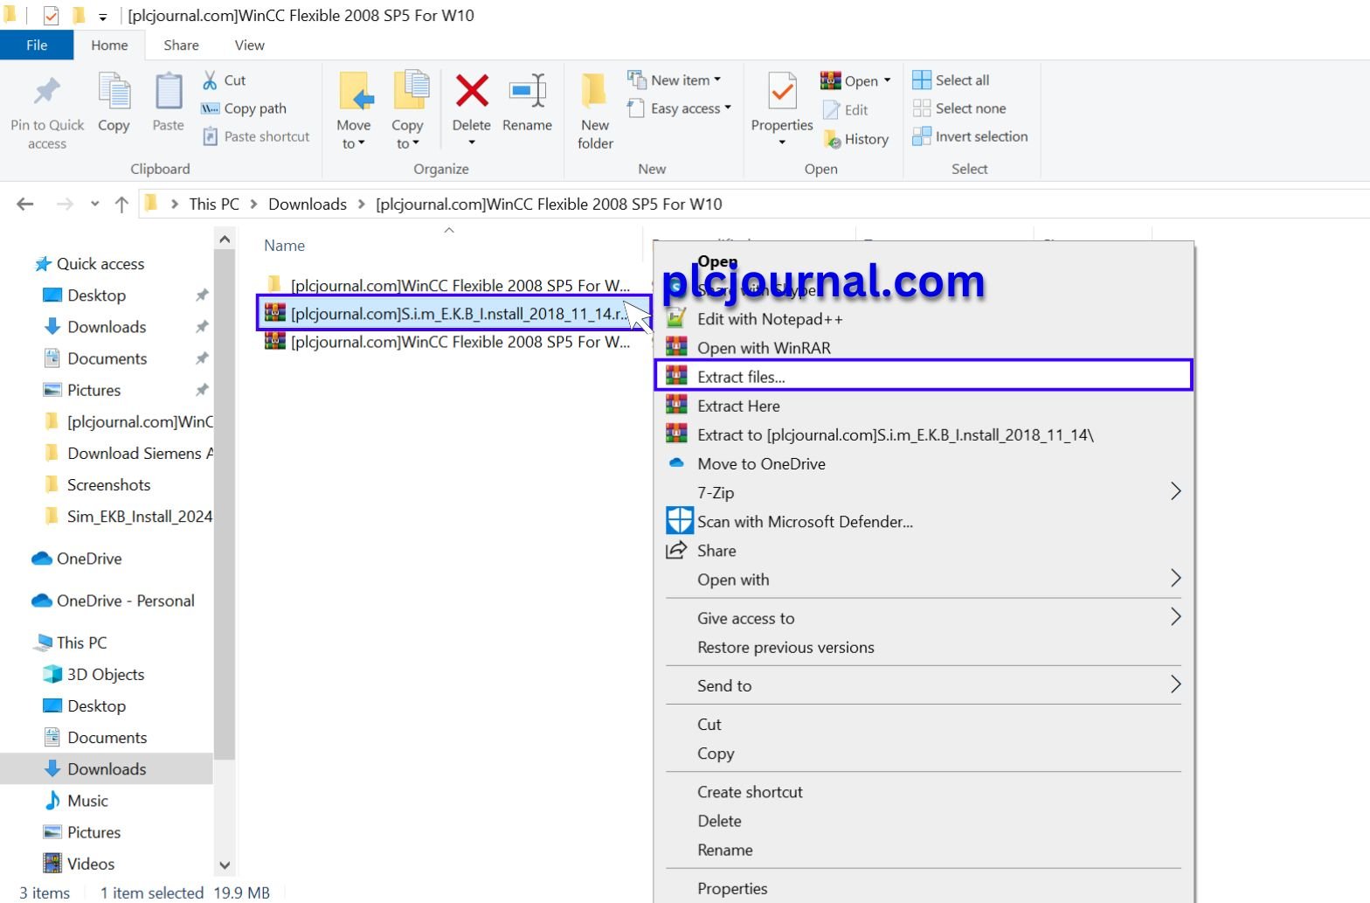The height and width of the screenshot is (903, 1370).
Task: Choose Share in the context menu
Action: pos(924,551)
